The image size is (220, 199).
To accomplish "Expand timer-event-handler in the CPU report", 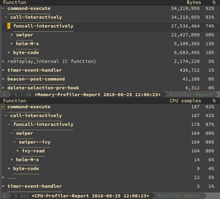I will (3, 186).
